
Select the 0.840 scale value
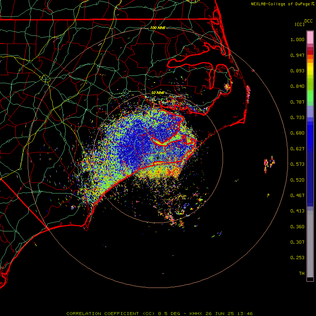pos(297,86)
